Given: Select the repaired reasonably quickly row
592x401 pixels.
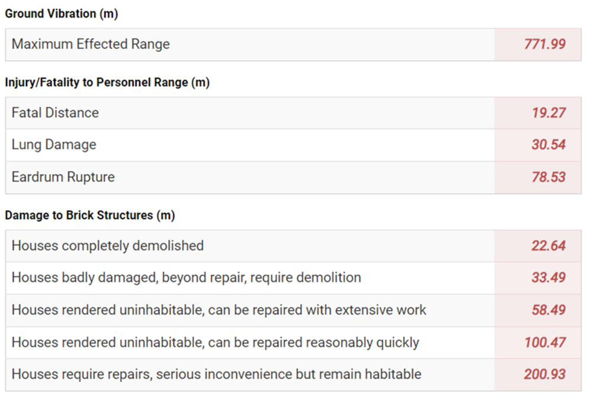Looking at the screenshot, I should click(x=215, y=342).
